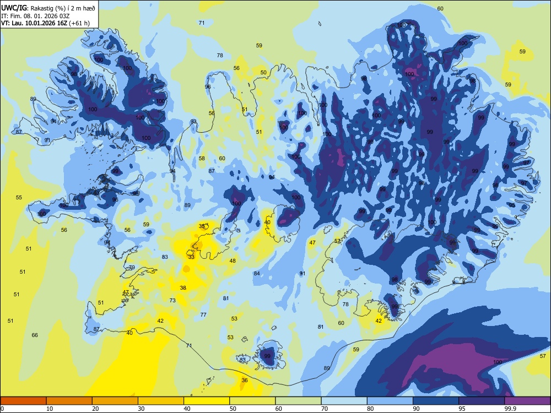This screenshot has width=551, height=413.
Task: Click the 'UWC/IG: Rakastig (%) í 2 m hæð' title
Action: [48, 7]
